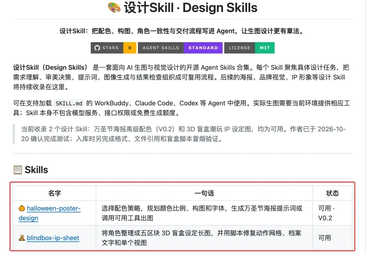The height and width of the screenshot is (253, 367).
Task: Click the 一句话 column header
Action: click(204, 193)
